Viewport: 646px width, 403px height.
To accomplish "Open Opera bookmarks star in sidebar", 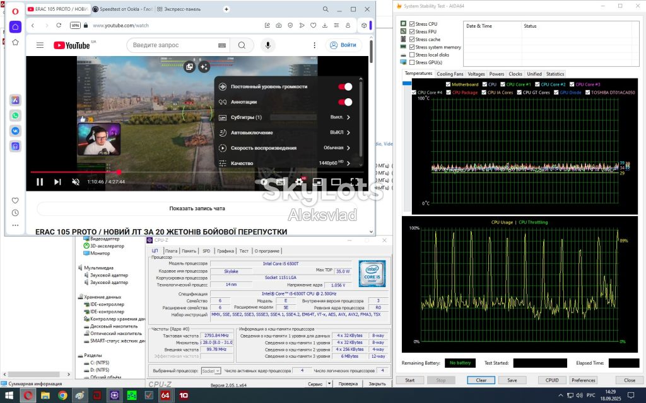I will point(15,42).
